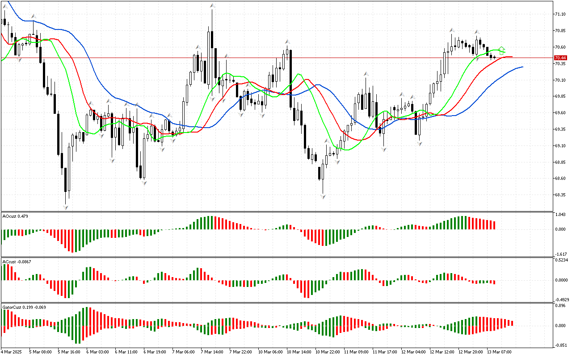Click the 5 Mar 16:00 time label

(x=70, y=352)
